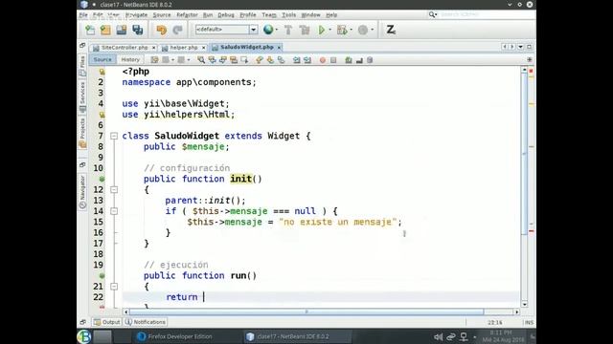Click the horizontal scrollbar of the editor
This screenshot has width=613, height=344.
click(306, 312)
